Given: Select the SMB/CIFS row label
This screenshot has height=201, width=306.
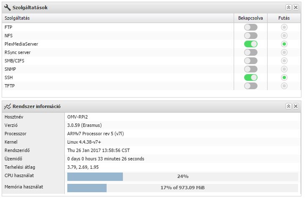Looking at the screenshot, I should 15,61.
